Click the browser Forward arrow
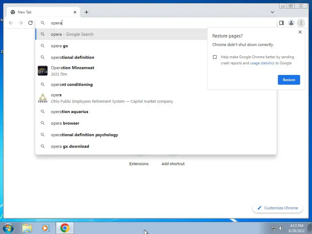Screen dimensions: 312x234 pos(21,23)
